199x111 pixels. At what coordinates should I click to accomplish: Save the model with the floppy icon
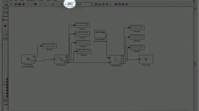coord(20,4)
